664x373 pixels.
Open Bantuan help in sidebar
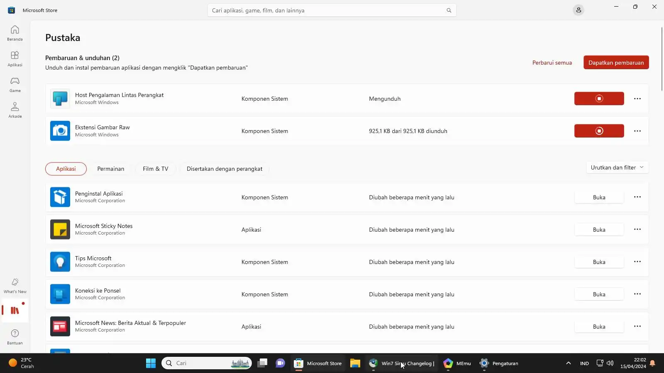[15, 337]
